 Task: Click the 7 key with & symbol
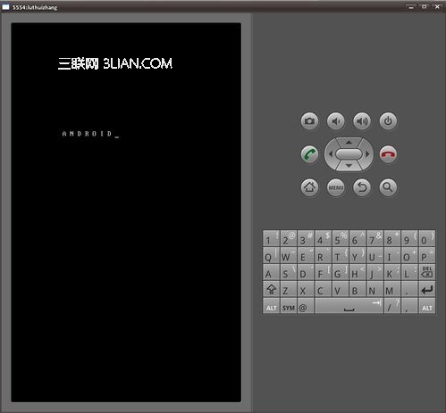374,238
